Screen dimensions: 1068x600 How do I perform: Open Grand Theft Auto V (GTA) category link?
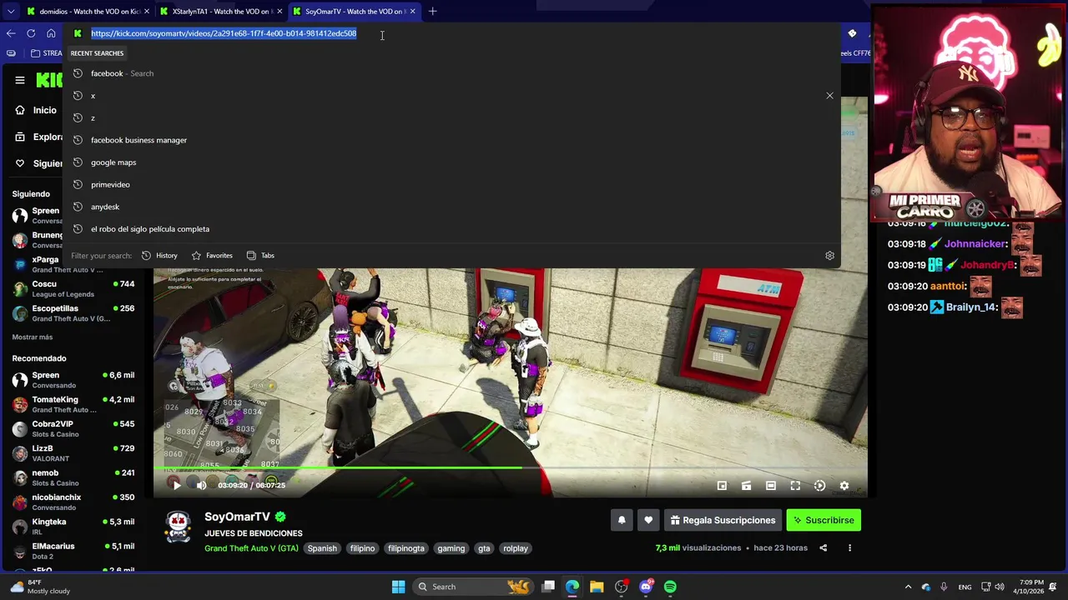251,548
